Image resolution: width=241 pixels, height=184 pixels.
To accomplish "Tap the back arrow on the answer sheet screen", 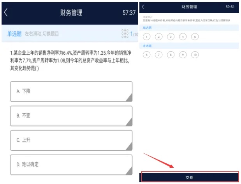I will [143, 7].
